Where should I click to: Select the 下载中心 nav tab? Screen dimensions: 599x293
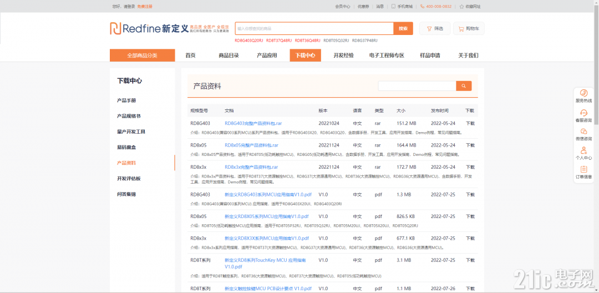click(305, 55)
